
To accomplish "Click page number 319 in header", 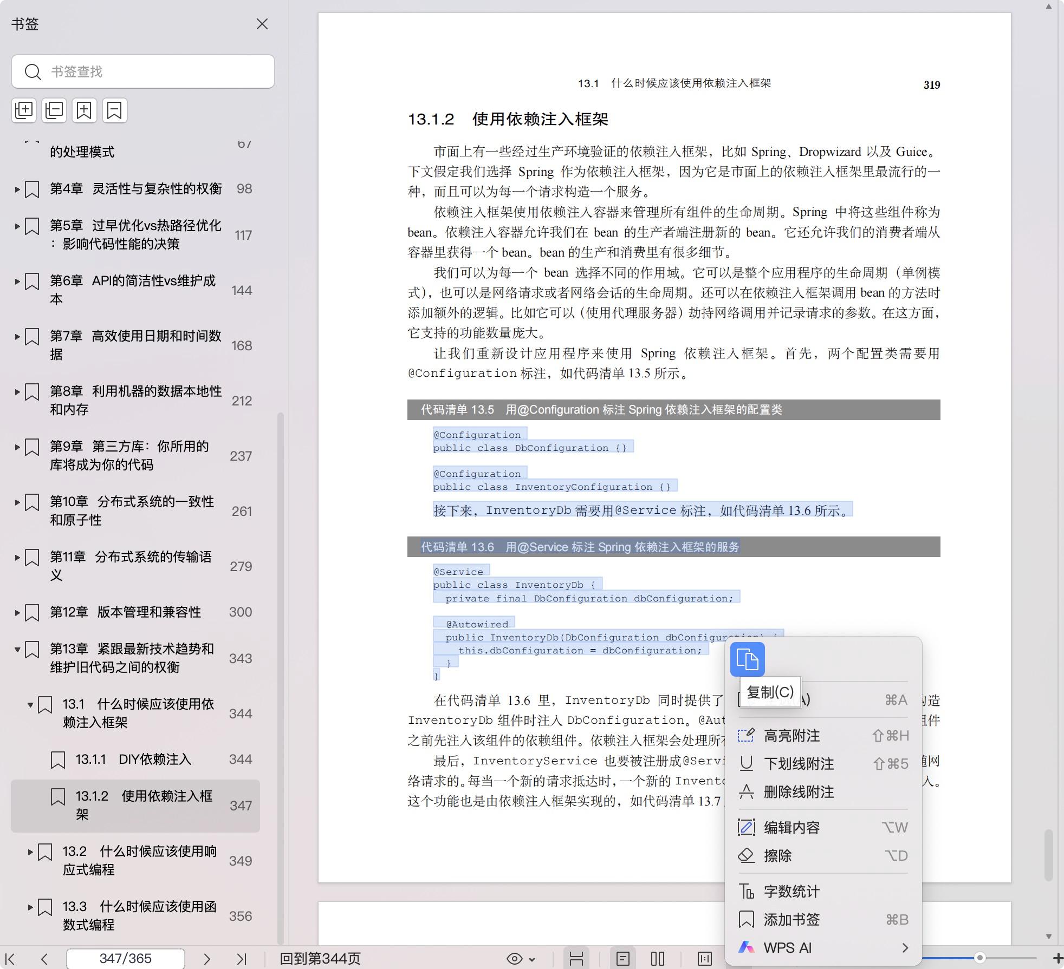I will pyautogui.click(x=932, y=84).
